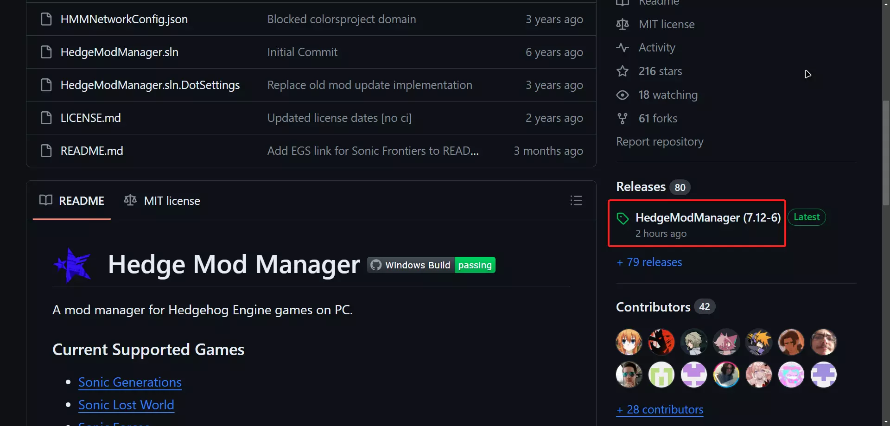Show the + 79 releases link
The width and height of the screenshot is (890, 426).
click(x=649, y=262)
